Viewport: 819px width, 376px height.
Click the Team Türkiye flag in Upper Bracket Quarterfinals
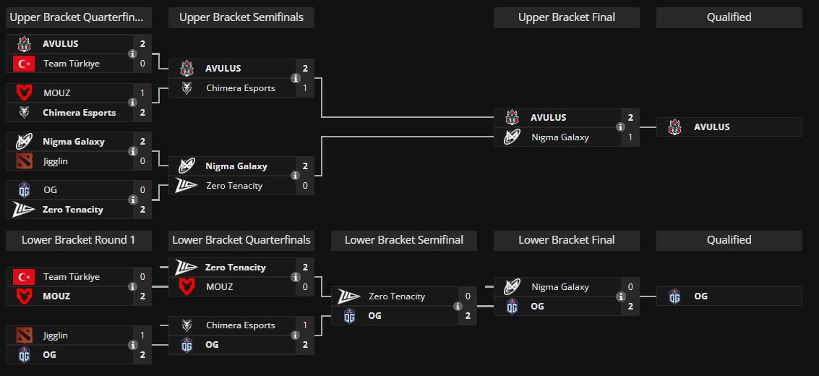coord(25,64)
